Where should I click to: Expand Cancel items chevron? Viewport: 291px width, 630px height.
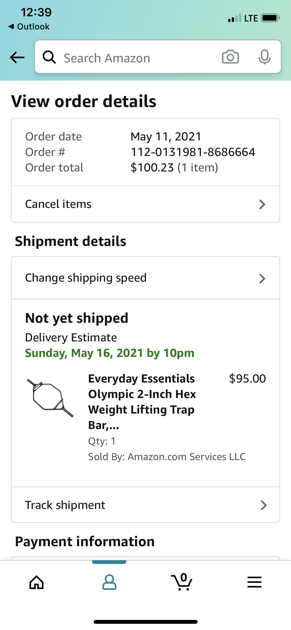tap(262, 204)
